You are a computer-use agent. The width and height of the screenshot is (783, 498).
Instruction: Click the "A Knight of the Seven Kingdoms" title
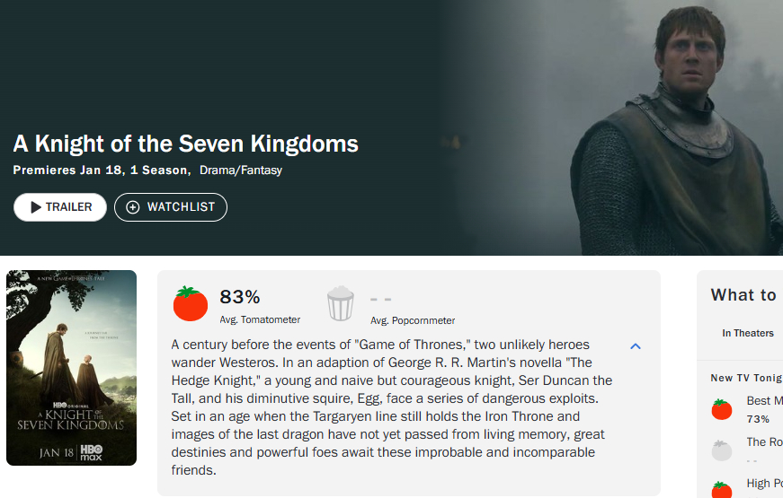186,144
